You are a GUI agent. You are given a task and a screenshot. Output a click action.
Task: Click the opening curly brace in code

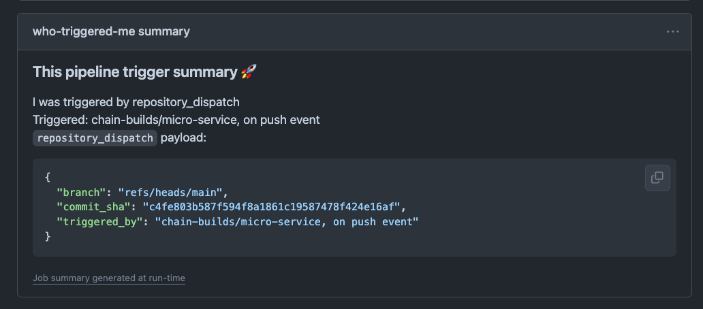(48, 177)
